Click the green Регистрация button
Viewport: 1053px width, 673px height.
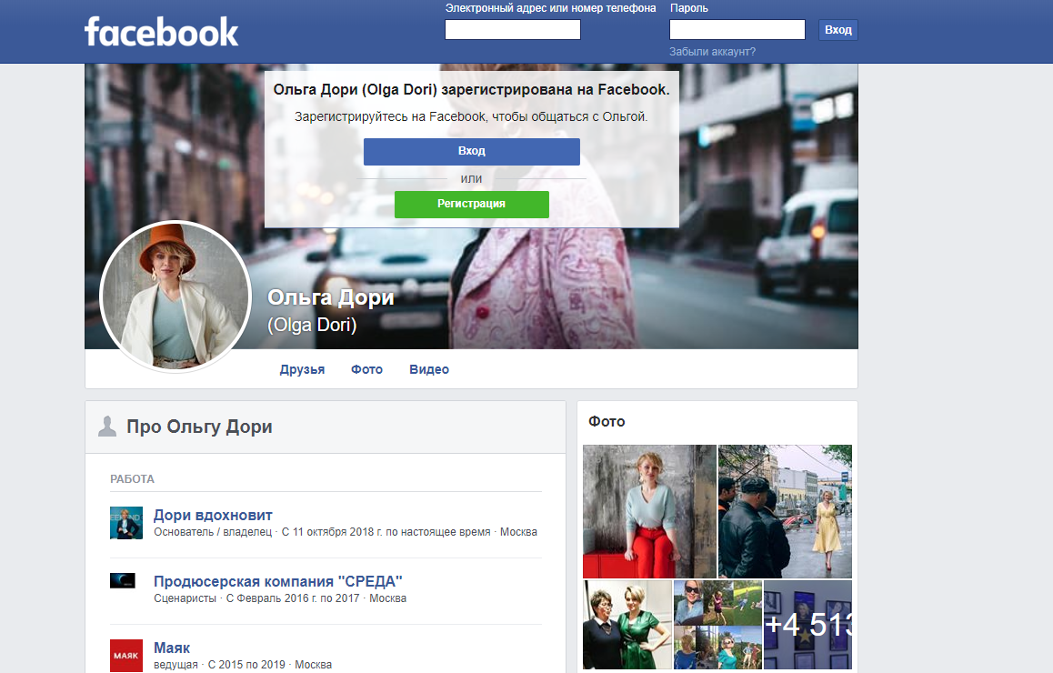[x=471, y=205]
